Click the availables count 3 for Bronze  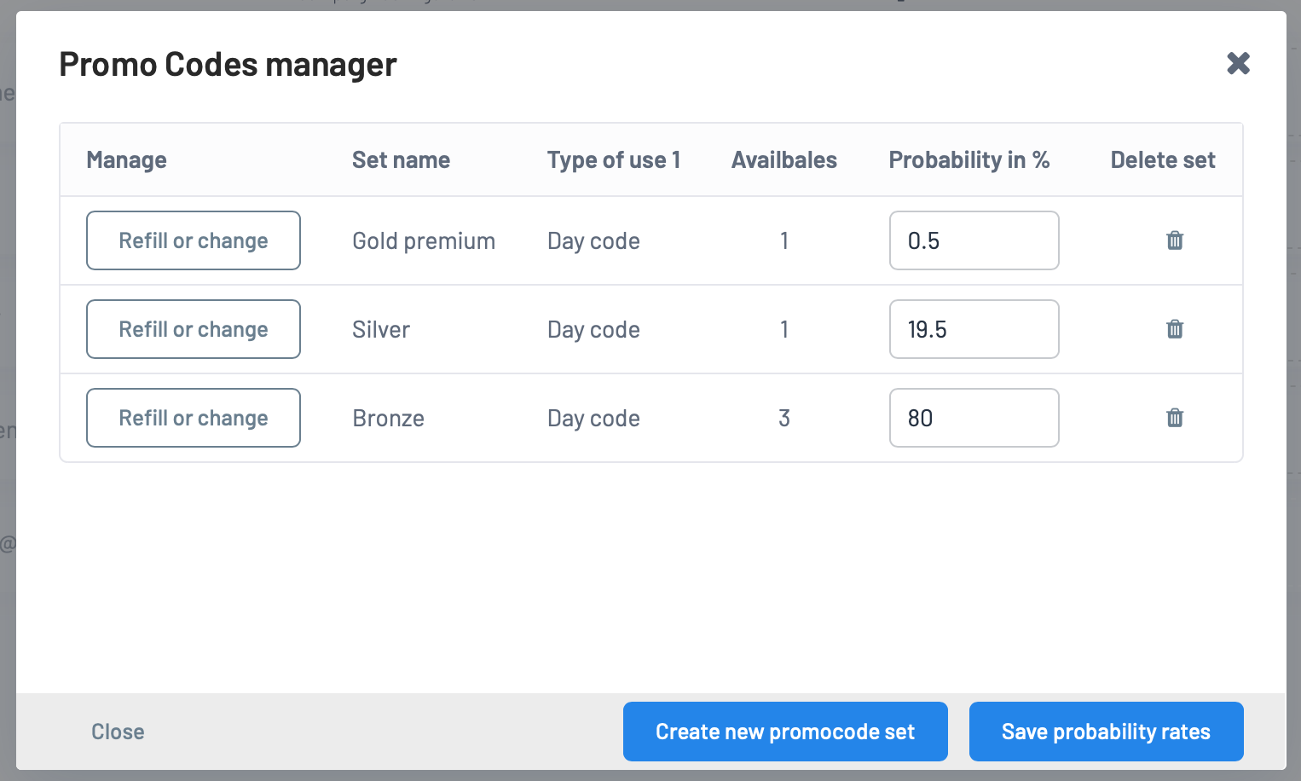tap(784, 418)
